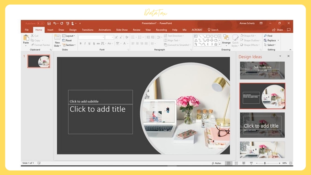Viewport: 311px width, 175px height.
Task: Open the Layout dropdown
Action: (69, 36)
